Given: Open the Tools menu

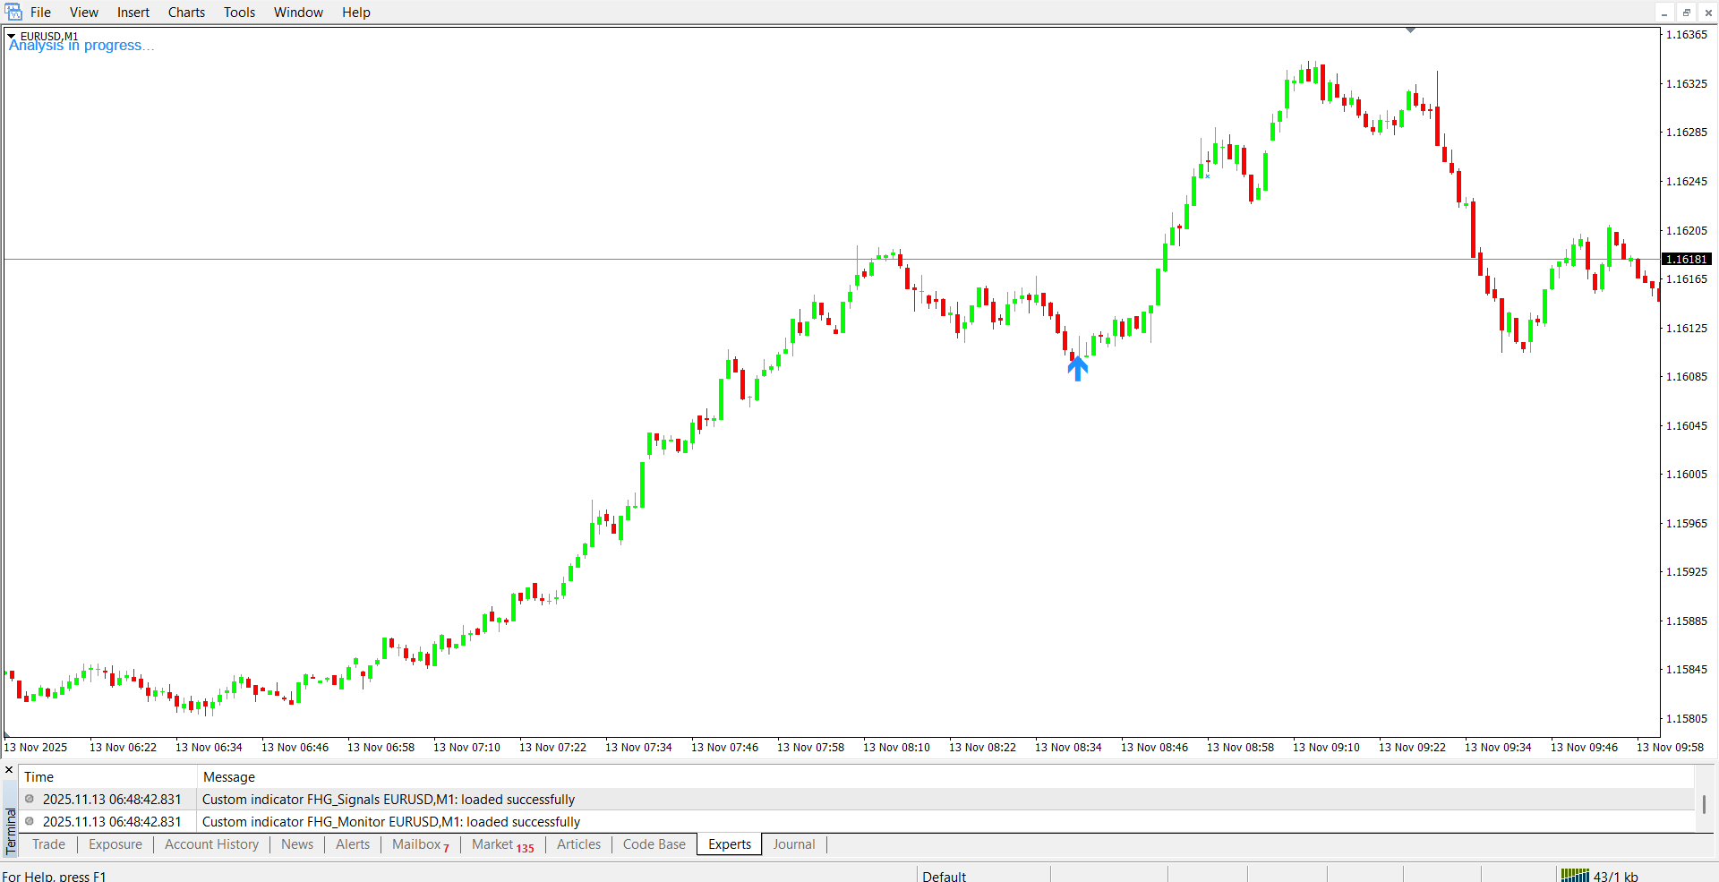Looking at the screenshot, I should 239,13.
